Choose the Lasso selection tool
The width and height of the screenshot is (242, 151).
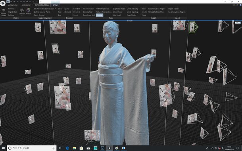(60, 9)
